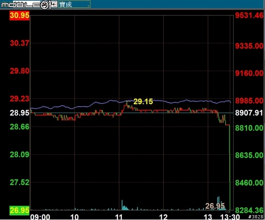Viewport: 265px width, 220px height.
Task: Click the yellow 29.15 intraday high marker
Action: tap(143, 102)
